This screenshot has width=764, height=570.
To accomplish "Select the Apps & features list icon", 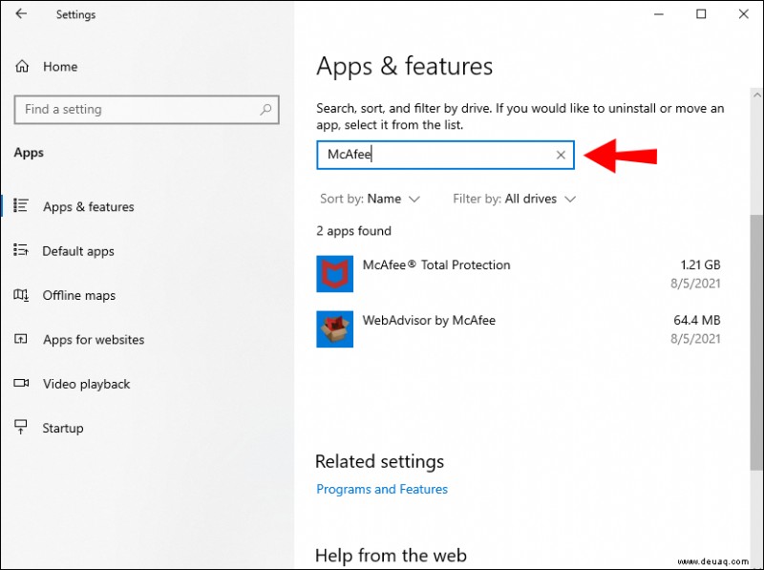I will (21, 205).
